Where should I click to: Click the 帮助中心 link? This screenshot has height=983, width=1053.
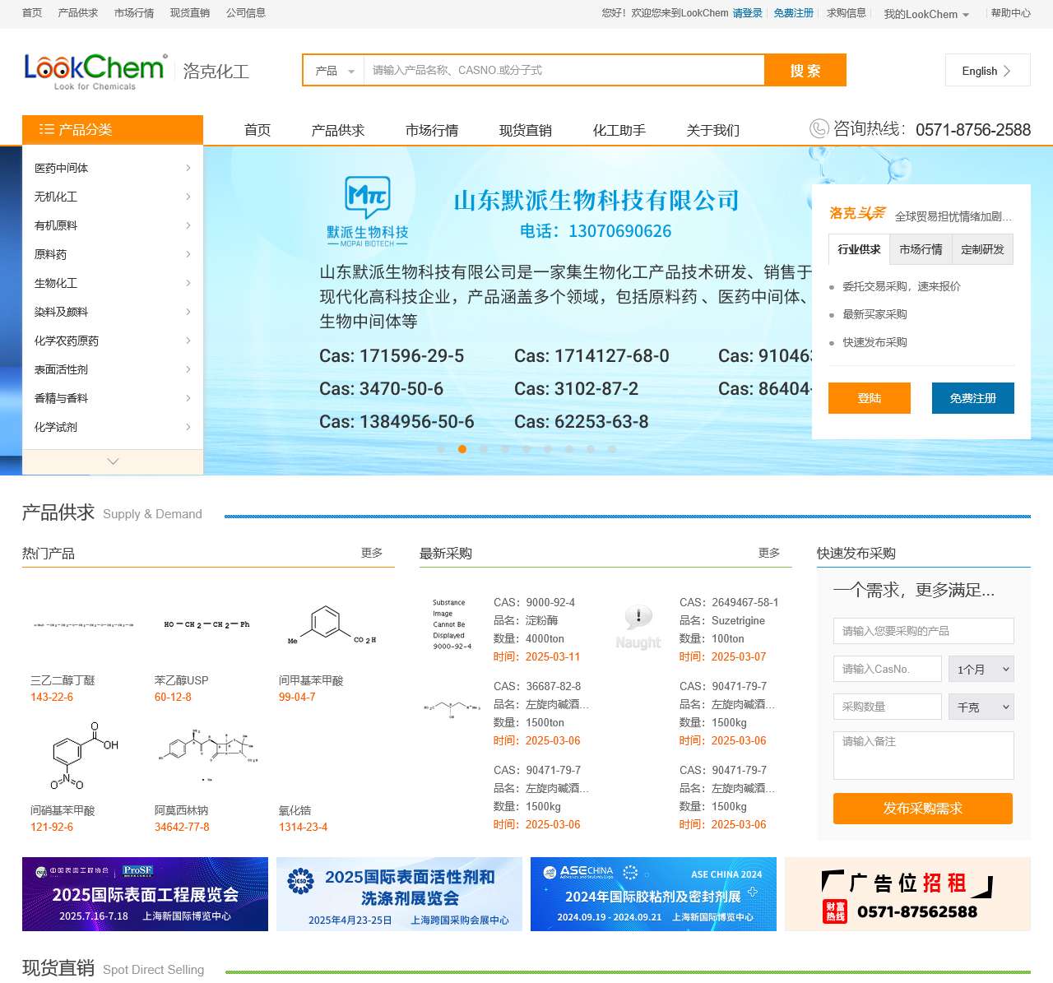[1011, 13]
